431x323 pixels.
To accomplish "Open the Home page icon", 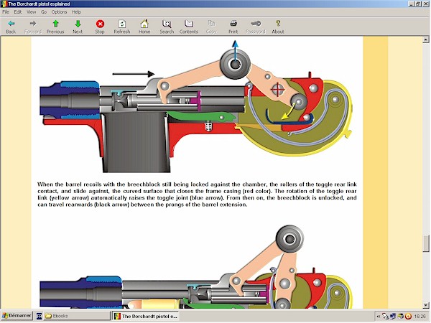I will pyautogui.click(x=144, y=27).
